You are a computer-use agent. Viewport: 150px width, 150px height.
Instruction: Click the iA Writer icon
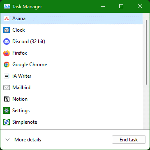[7, 76]
